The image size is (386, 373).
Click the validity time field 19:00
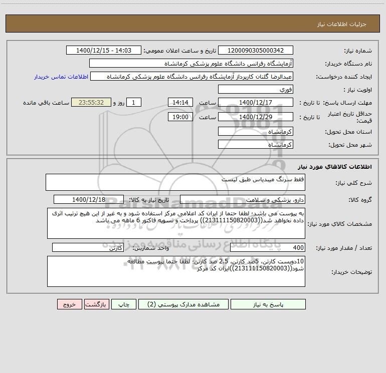[x=180, y=117]
